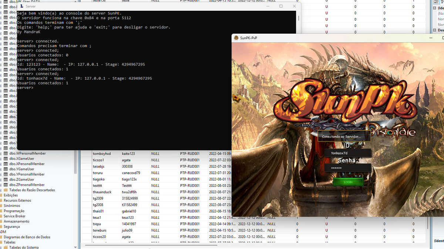Click the dbo.ZPersonalMember table icon
Viewport: 444px width, 249px height.
pyautogui.click(x=6, y=185)
